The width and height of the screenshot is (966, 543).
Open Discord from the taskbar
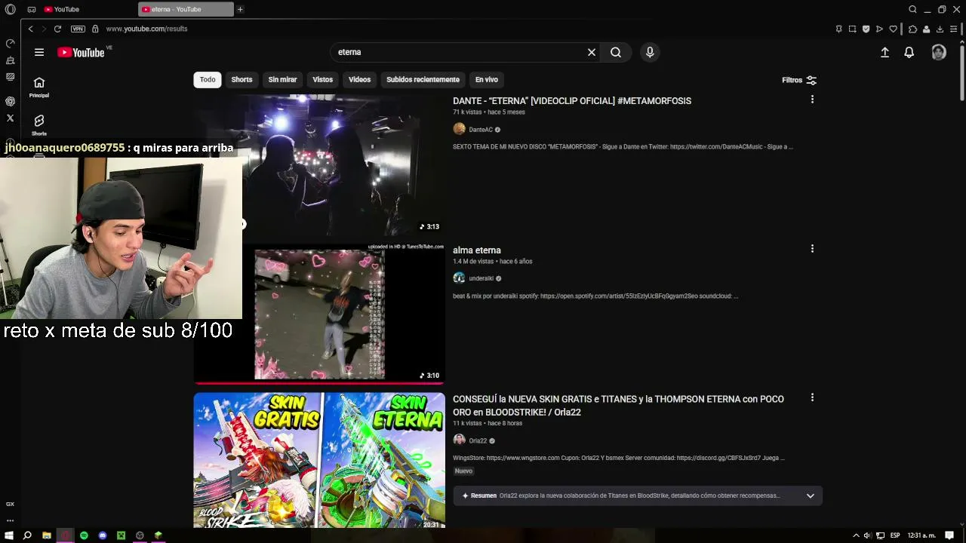[x=103, y=535]
